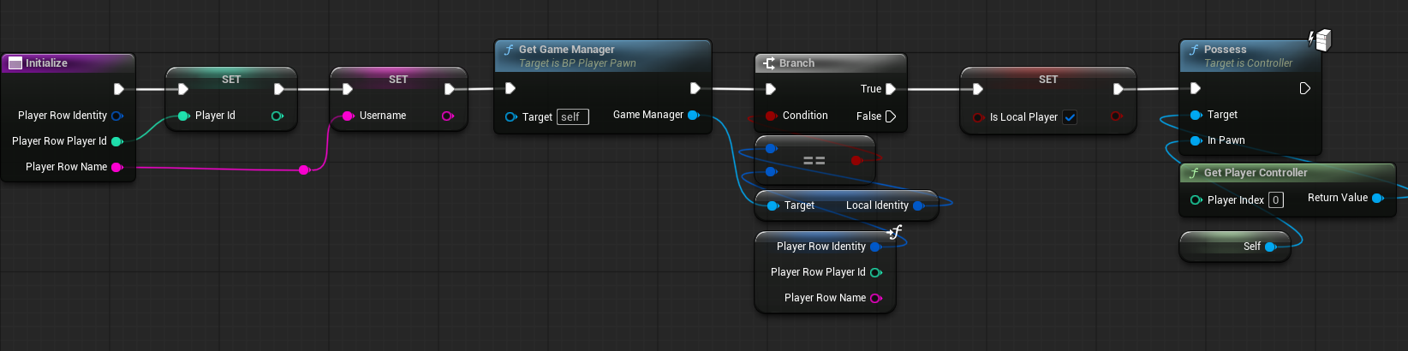Click the In Pawn input pin on Possess
Screen dimensions: 1408x351
1196,140
